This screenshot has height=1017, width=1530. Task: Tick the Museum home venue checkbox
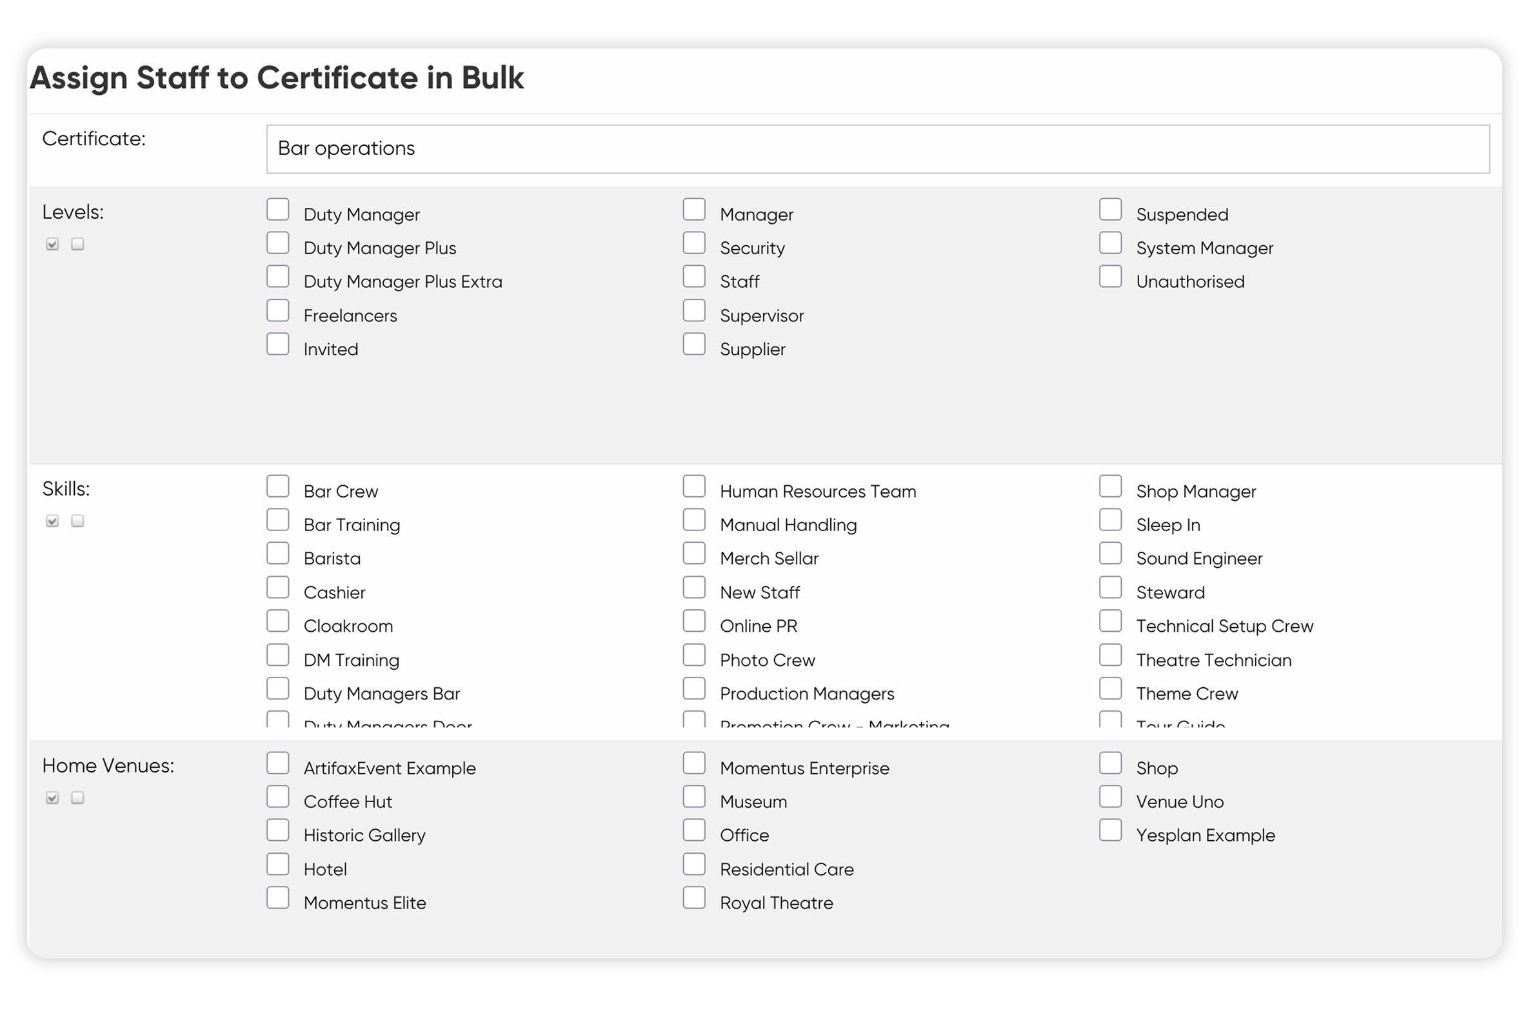[694, 797]
